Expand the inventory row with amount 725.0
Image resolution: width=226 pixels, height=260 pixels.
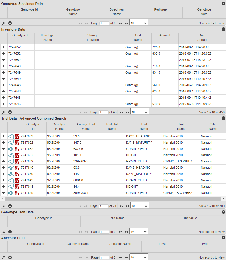(3, 47)
